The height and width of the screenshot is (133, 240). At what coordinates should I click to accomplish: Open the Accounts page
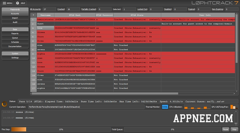pyautogui.click(x=15, y=14)
